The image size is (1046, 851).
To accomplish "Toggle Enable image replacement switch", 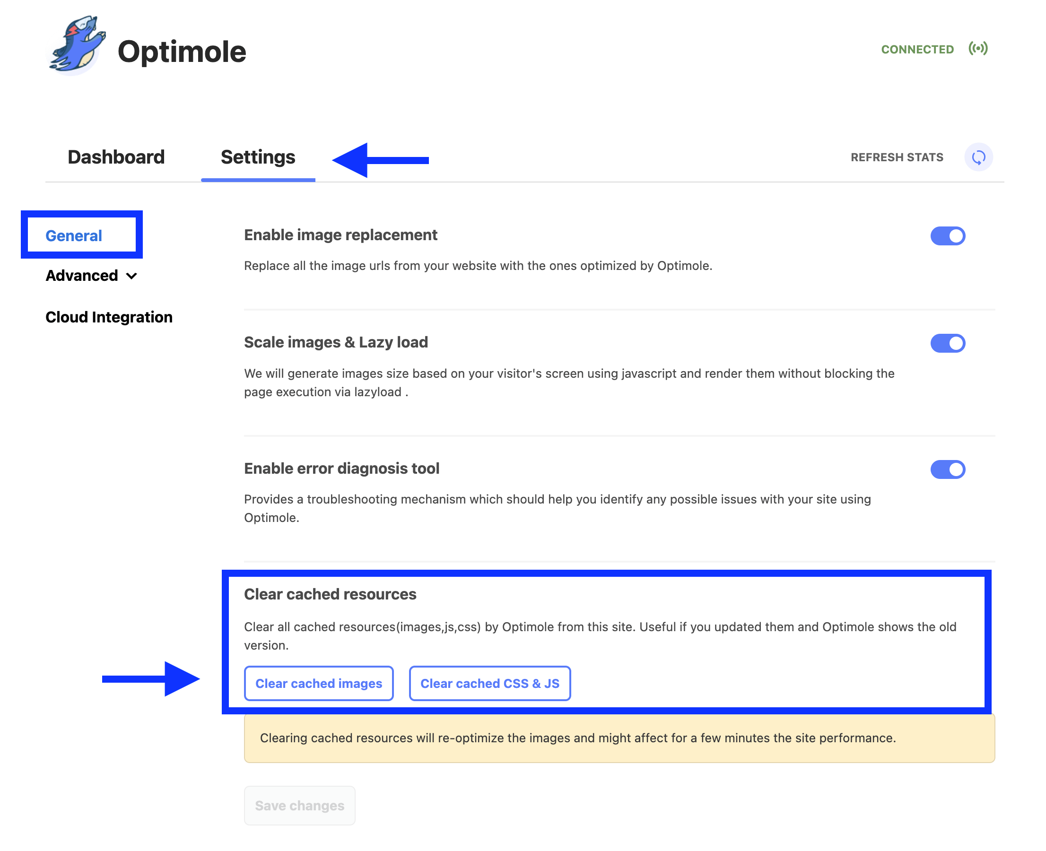I will (947, 236).
